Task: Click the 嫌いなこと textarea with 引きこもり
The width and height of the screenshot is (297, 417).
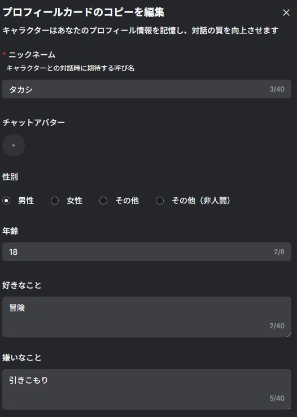Action: coord(147,389)
